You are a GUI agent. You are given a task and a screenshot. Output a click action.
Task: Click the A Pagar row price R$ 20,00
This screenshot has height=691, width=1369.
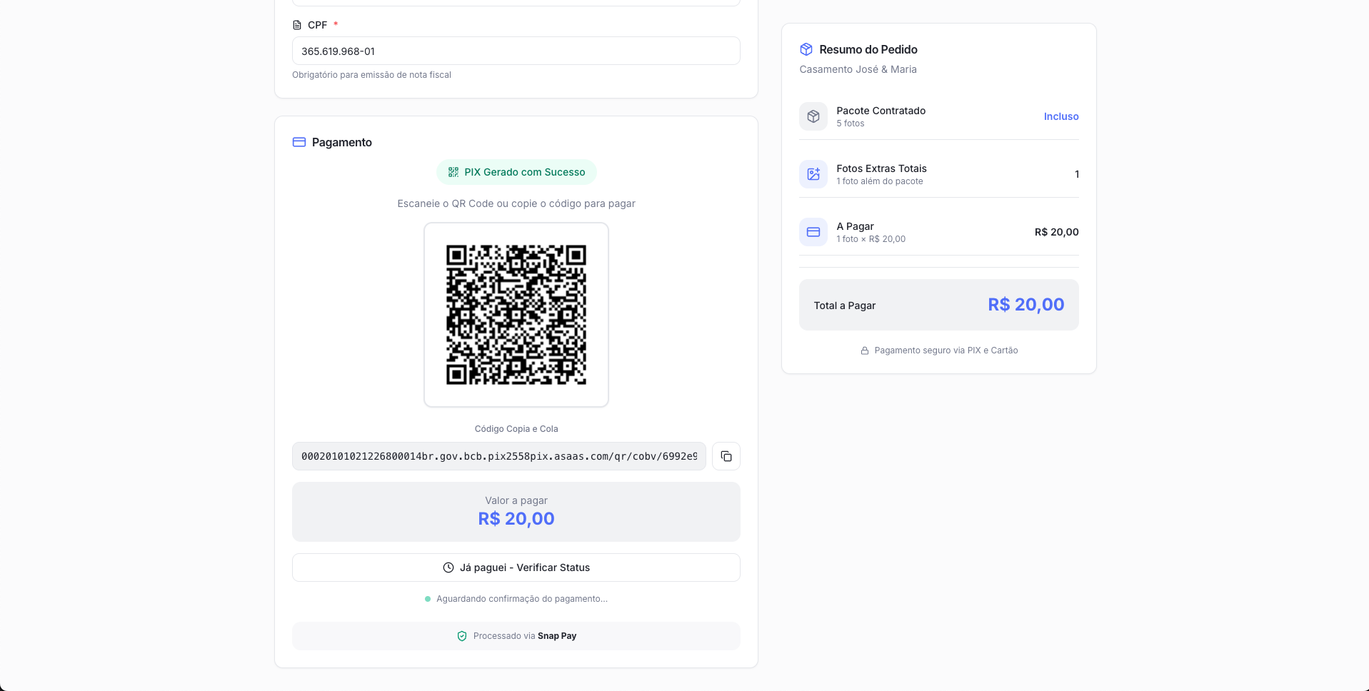[x=1057, y=232]
